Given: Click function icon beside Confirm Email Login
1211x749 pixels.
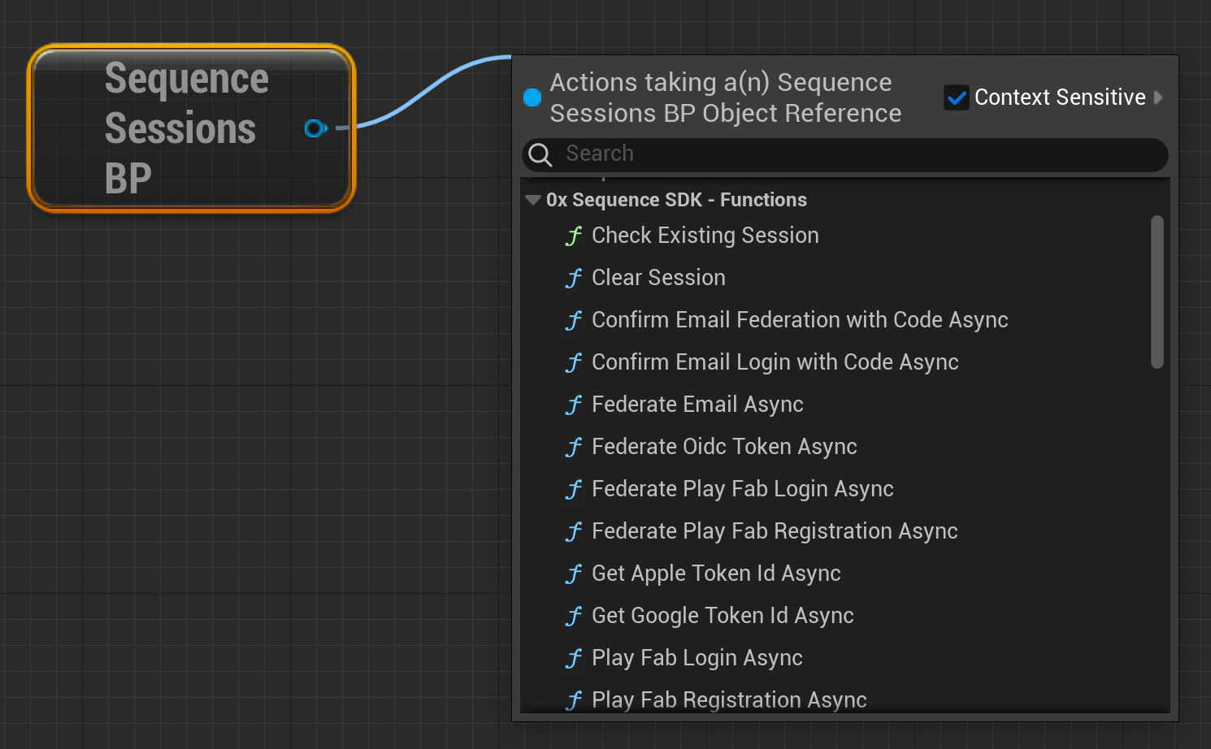Looking at the screenshot, I should [x=574, y=362].
